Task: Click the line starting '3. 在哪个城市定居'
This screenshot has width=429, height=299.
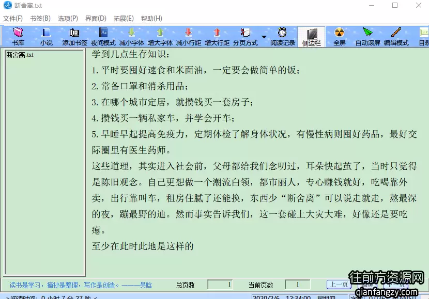Action: [172, 102]
